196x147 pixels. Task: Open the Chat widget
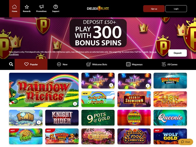[186, 142]
